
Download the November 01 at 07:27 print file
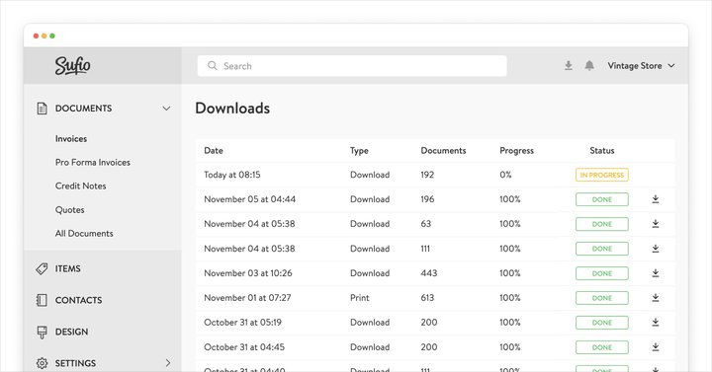656,298
